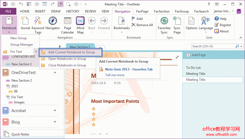
Task: Open About in Gem group
Action: click(222, 31)
